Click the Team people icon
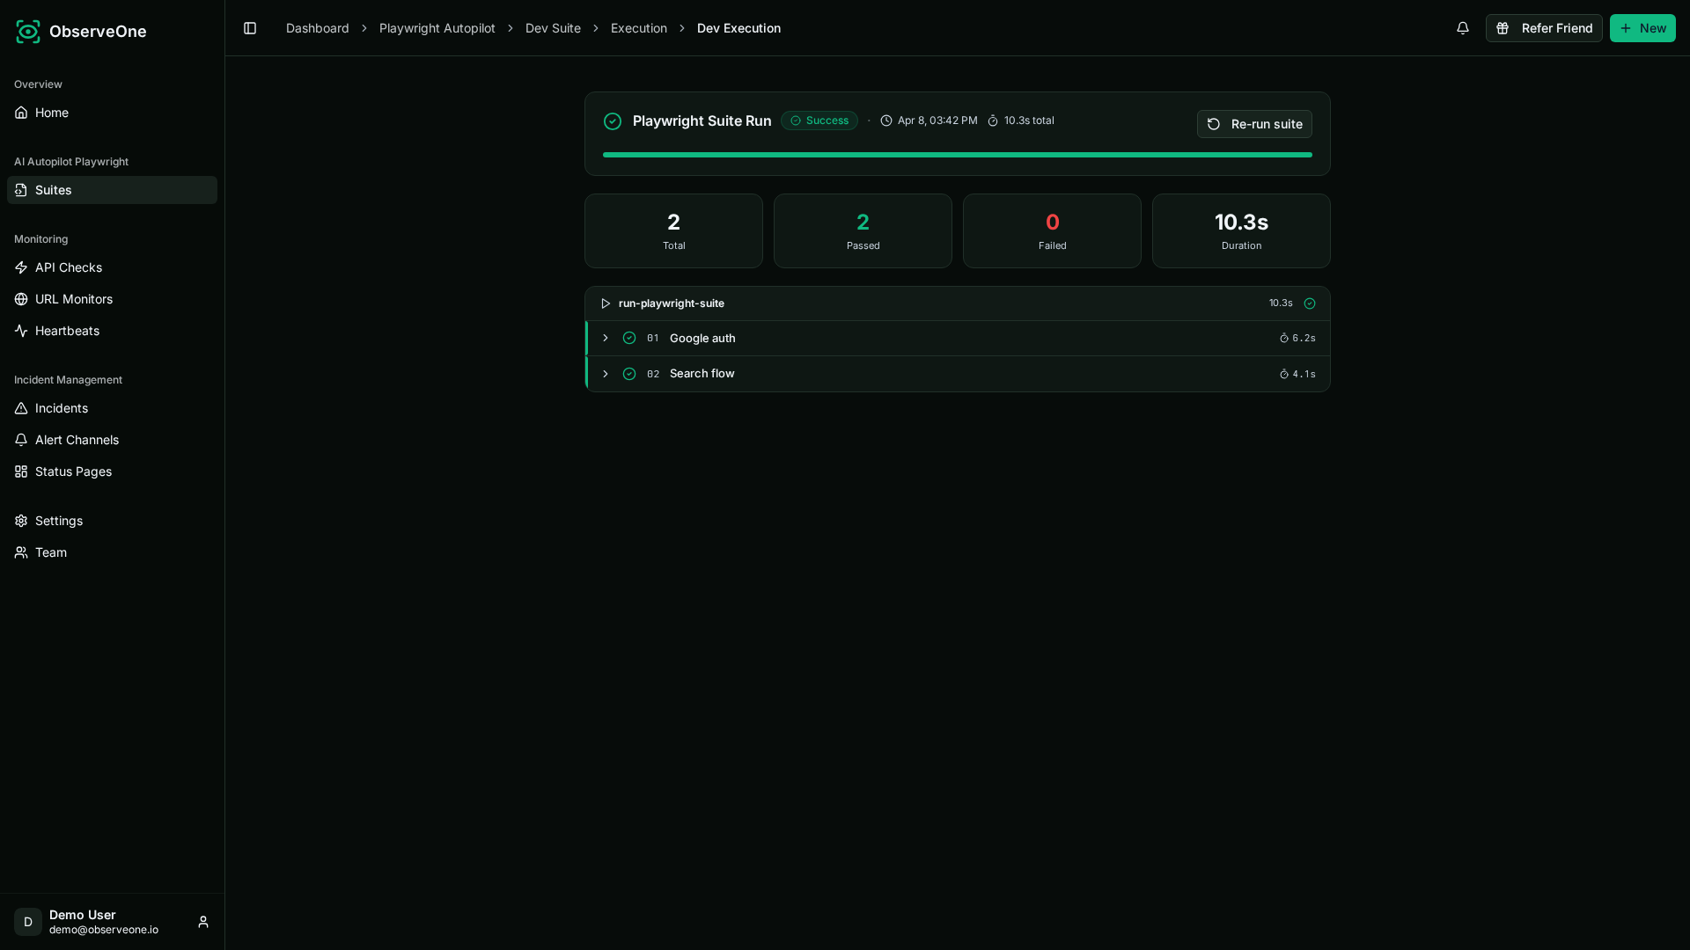Image resolution: width=1690 pixels, height=950 pixels. click(21, 552)
